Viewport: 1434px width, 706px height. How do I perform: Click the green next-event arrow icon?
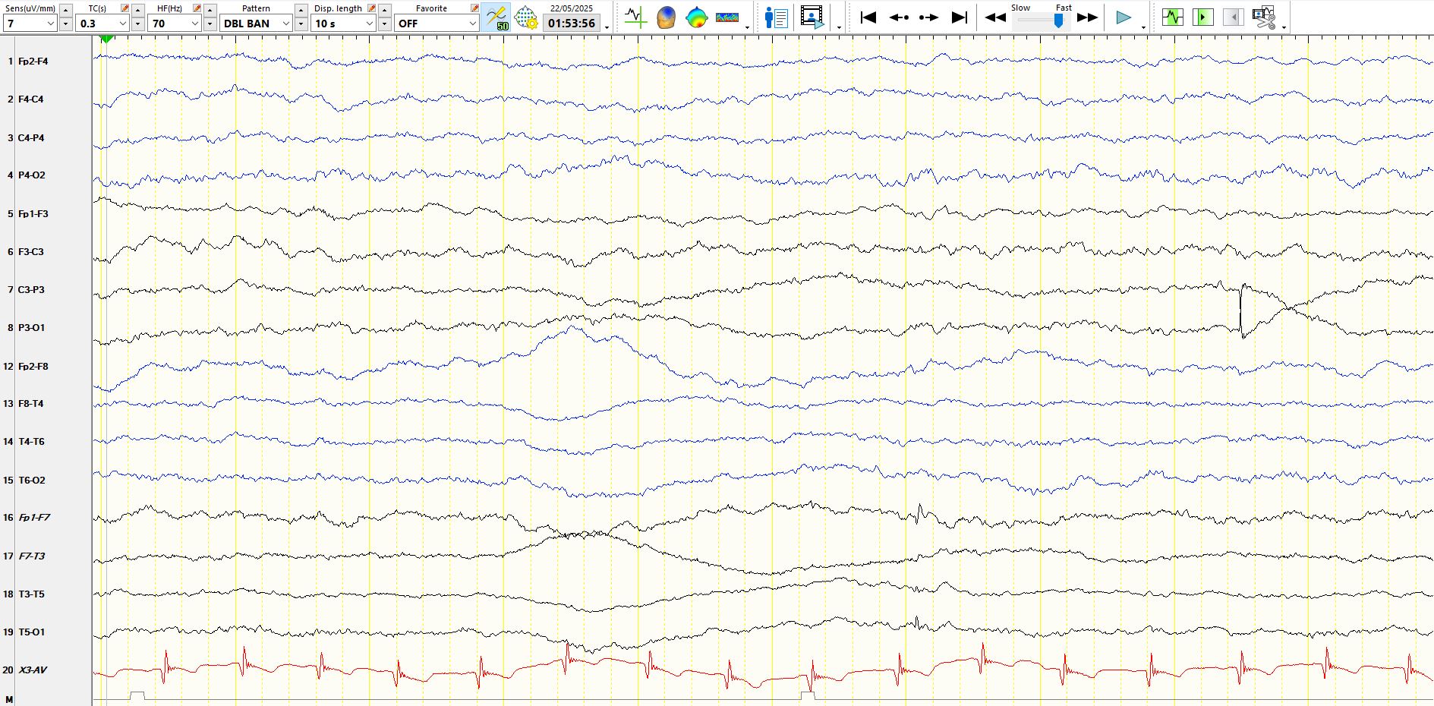tap(1203, 17)
